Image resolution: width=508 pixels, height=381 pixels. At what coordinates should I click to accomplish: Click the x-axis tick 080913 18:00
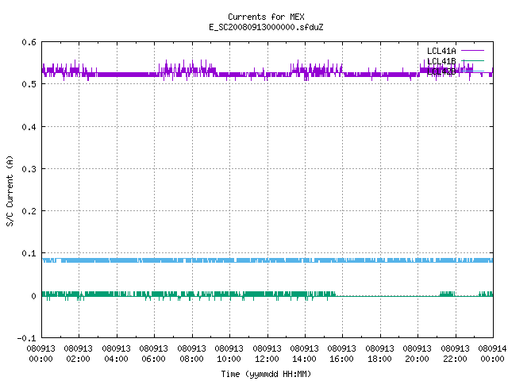379,354
